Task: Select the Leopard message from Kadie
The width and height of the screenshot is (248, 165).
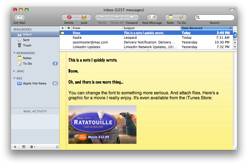Action: coord(146,37)
